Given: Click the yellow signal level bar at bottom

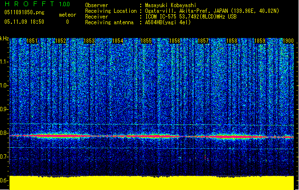Looking at the screenshot, I should tap(152, 183).
